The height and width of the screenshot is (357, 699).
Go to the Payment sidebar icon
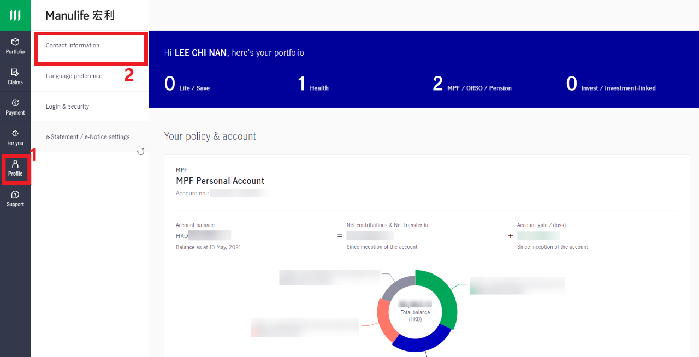click(15, 107)
